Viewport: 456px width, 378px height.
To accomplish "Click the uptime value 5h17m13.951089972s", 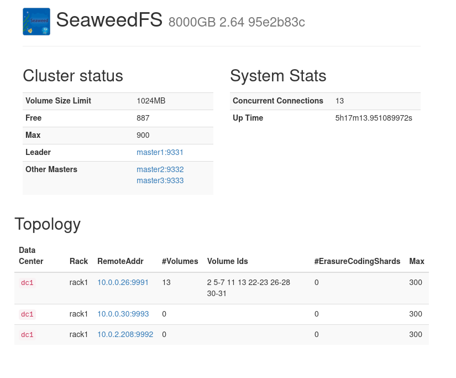I will pyautogui.click(x=374, y=118).
